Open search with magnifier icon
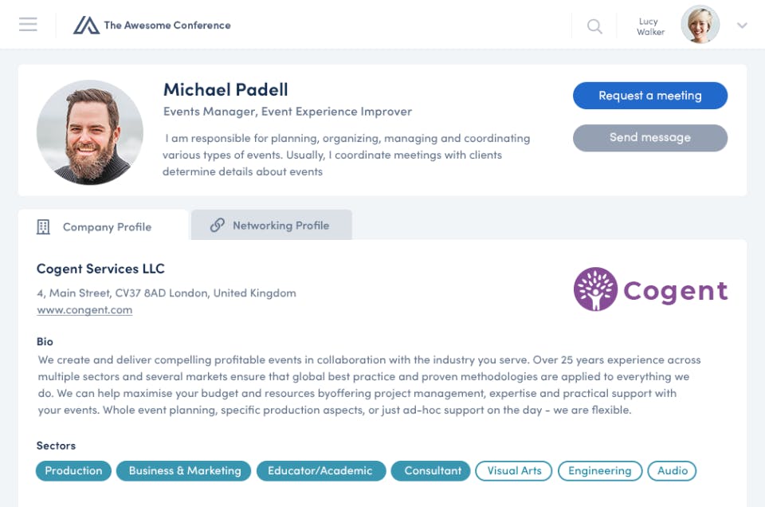This screenshot has width=765, height=507. (x=594, y=26)
